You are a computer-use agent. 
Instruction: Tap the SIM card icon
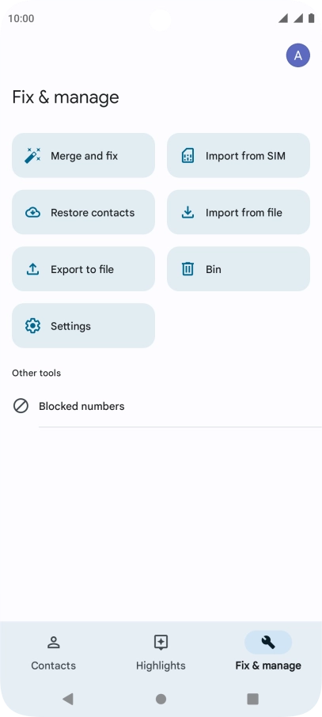pos(188,155)
